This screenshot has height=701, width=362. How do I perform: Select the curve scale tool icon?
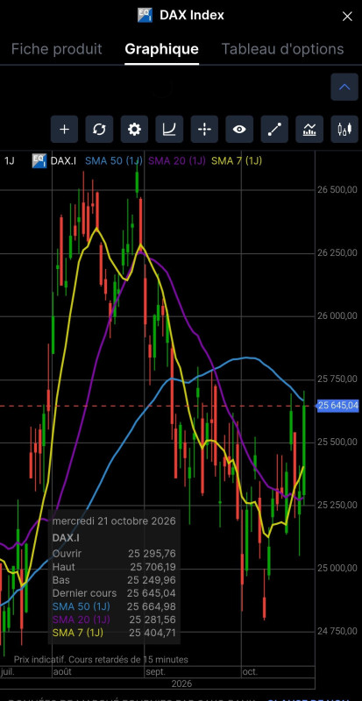(x=169, y=129)
